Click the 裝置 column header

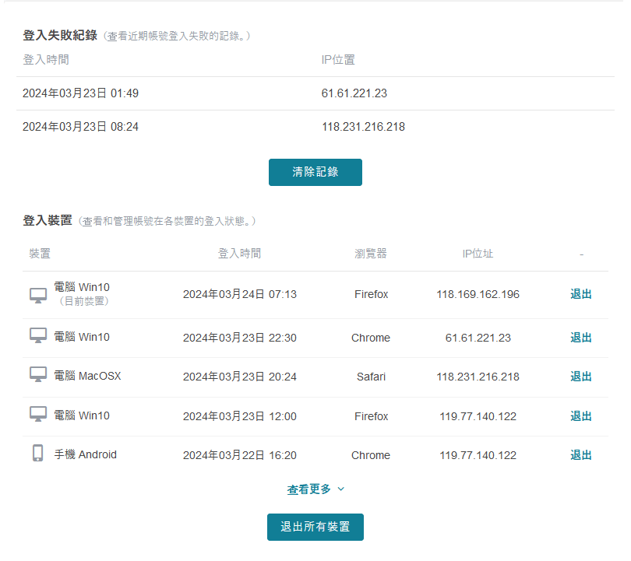click(x=40, y=254)
